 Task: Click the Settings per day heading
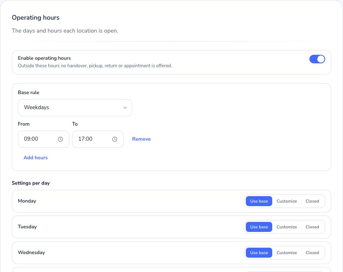coord(31,183)
